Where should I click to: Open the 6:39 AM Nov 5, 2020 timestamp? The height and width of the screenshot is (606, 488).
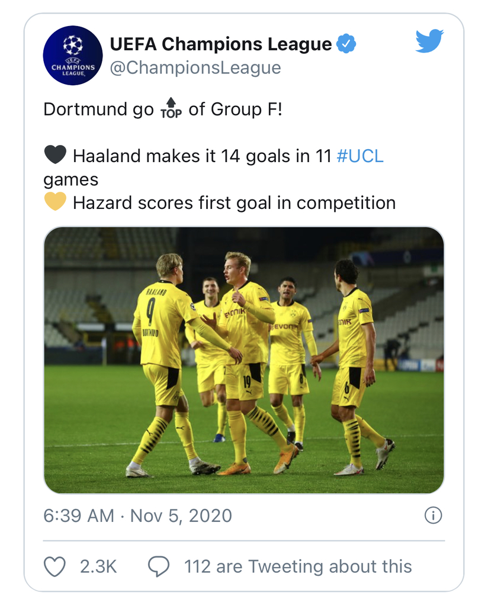point(137,515)
